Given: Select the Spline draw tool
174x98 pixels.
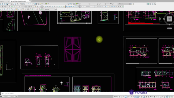Looking at the screenshot, I should point(99,7).
